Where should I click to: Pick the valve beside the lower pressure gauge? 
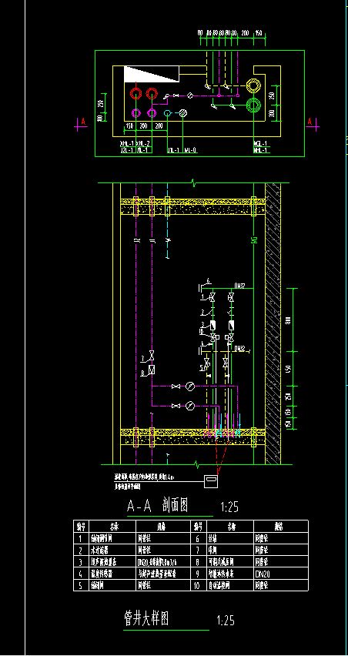pyautogui.click(x=176, y=406)
